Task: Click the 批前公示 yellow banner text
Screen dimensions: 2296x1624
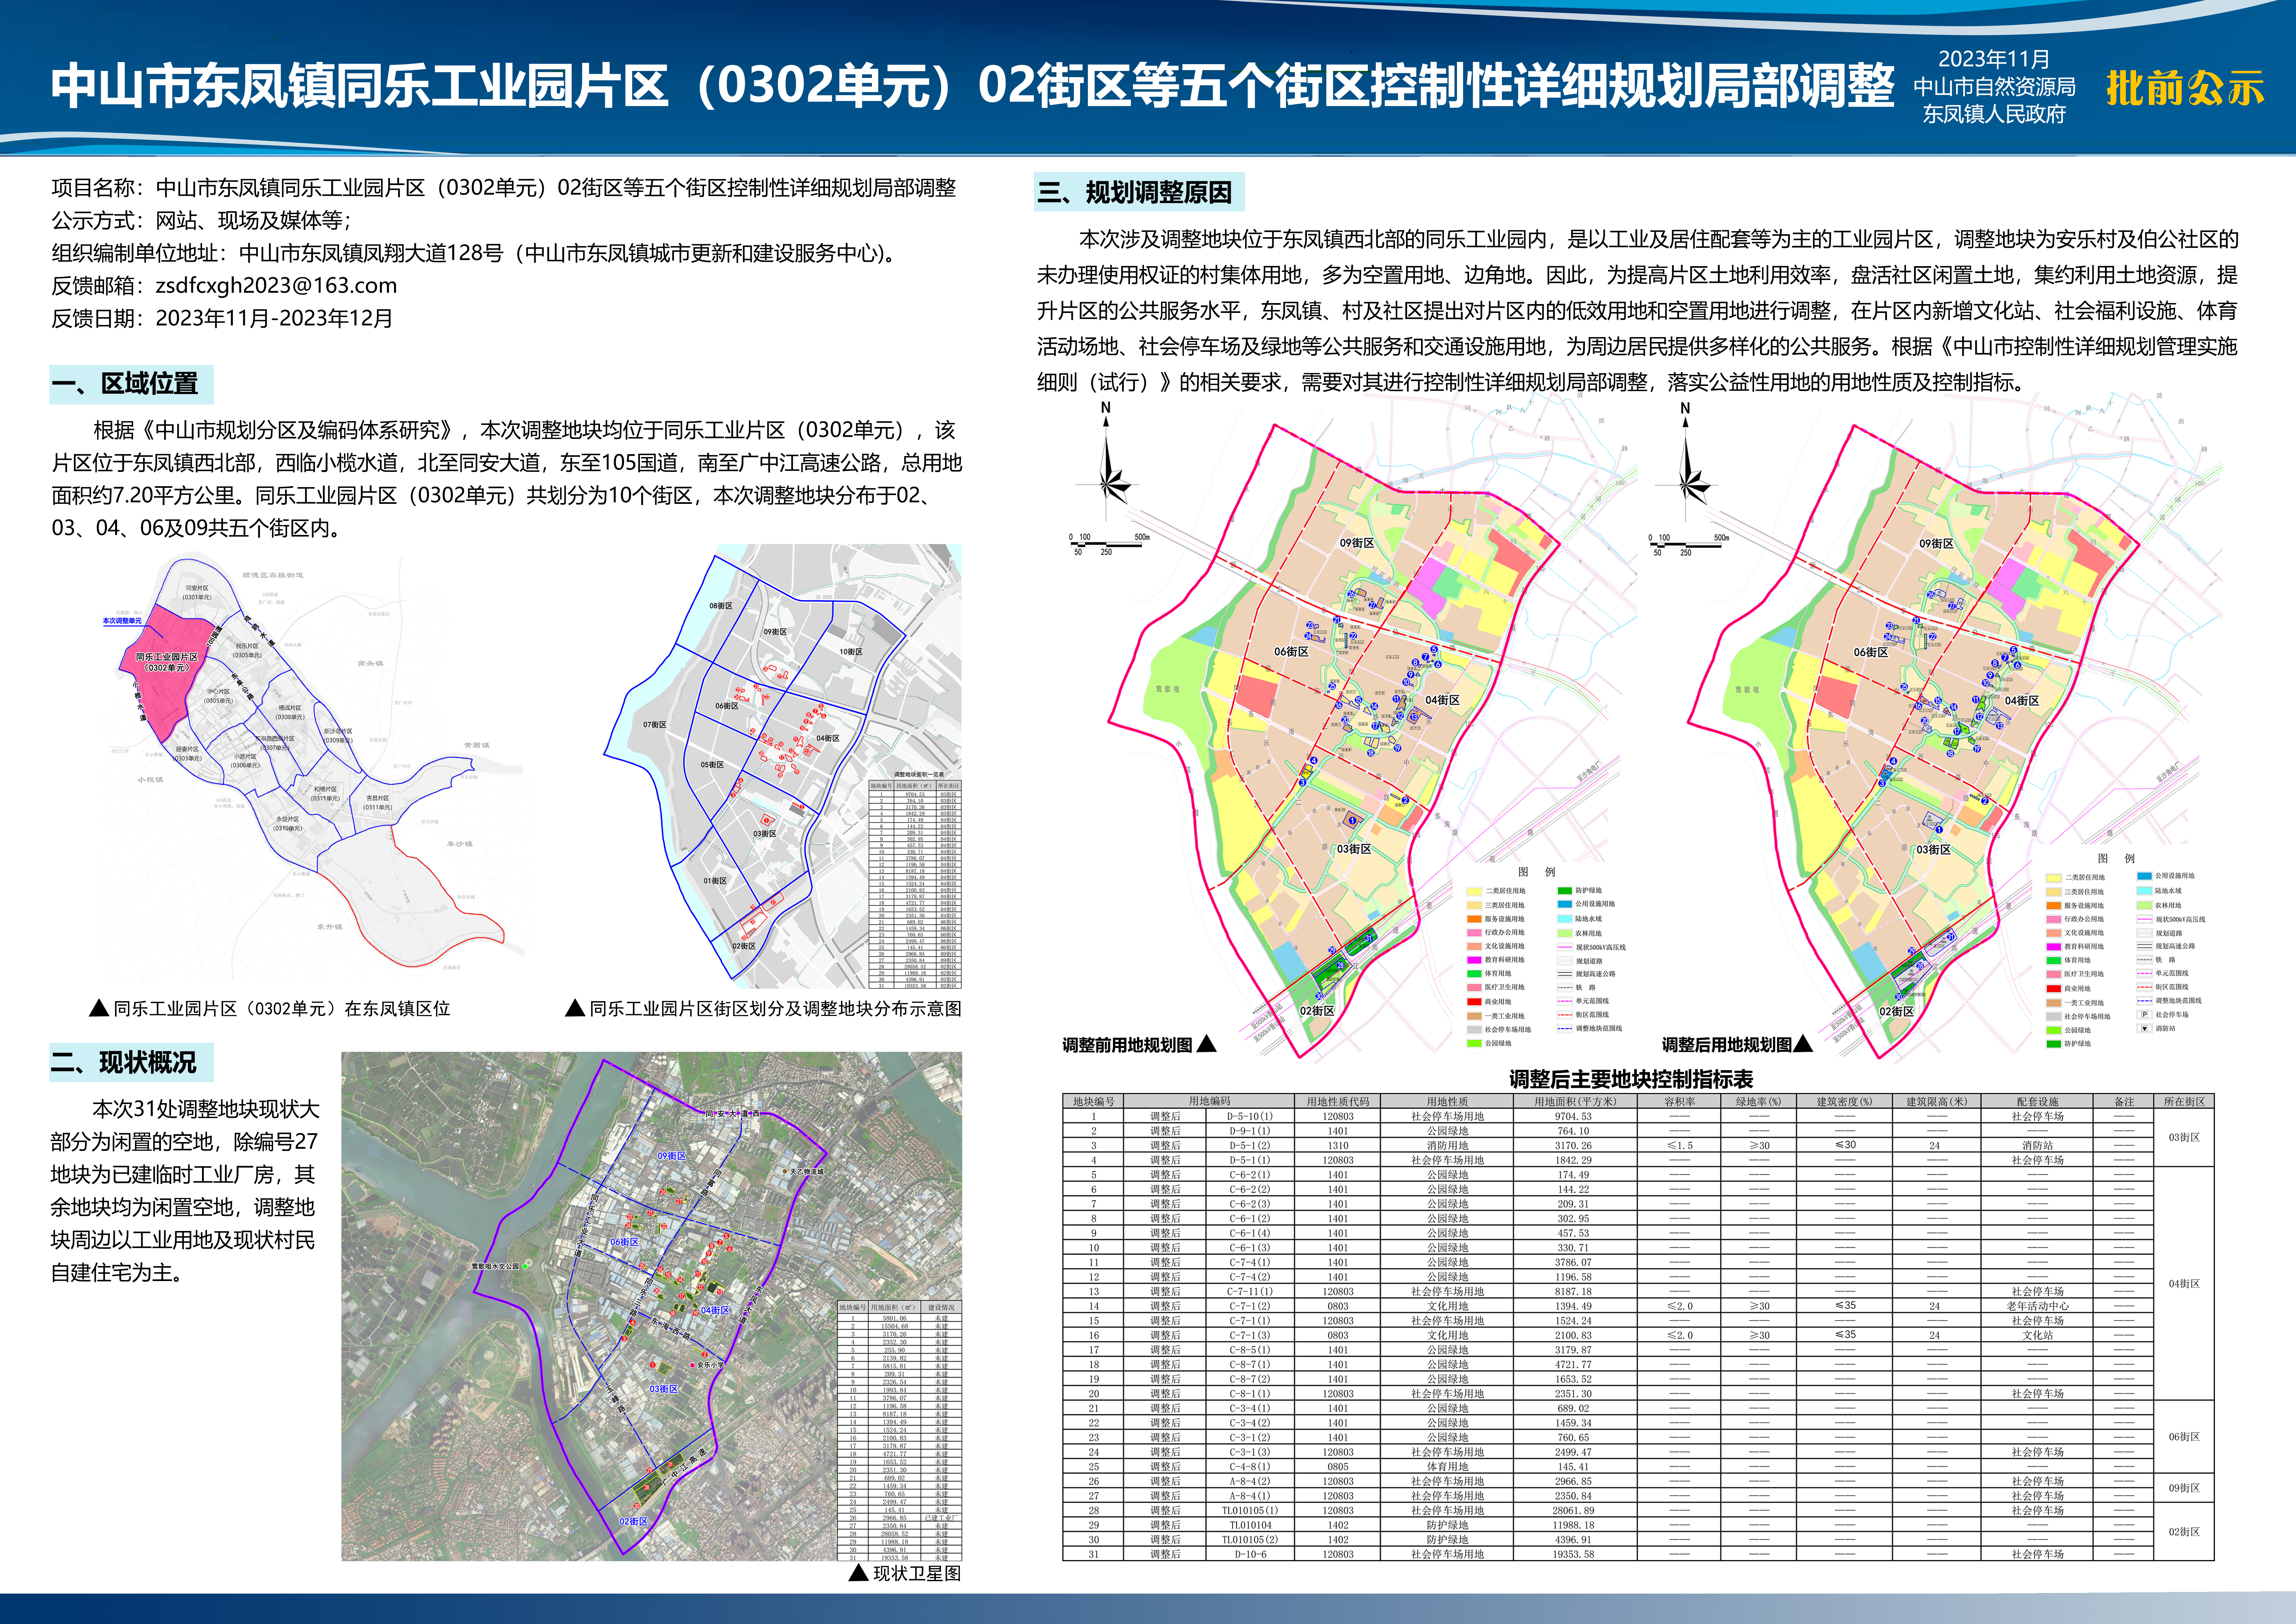Action: click(2185, 88)
